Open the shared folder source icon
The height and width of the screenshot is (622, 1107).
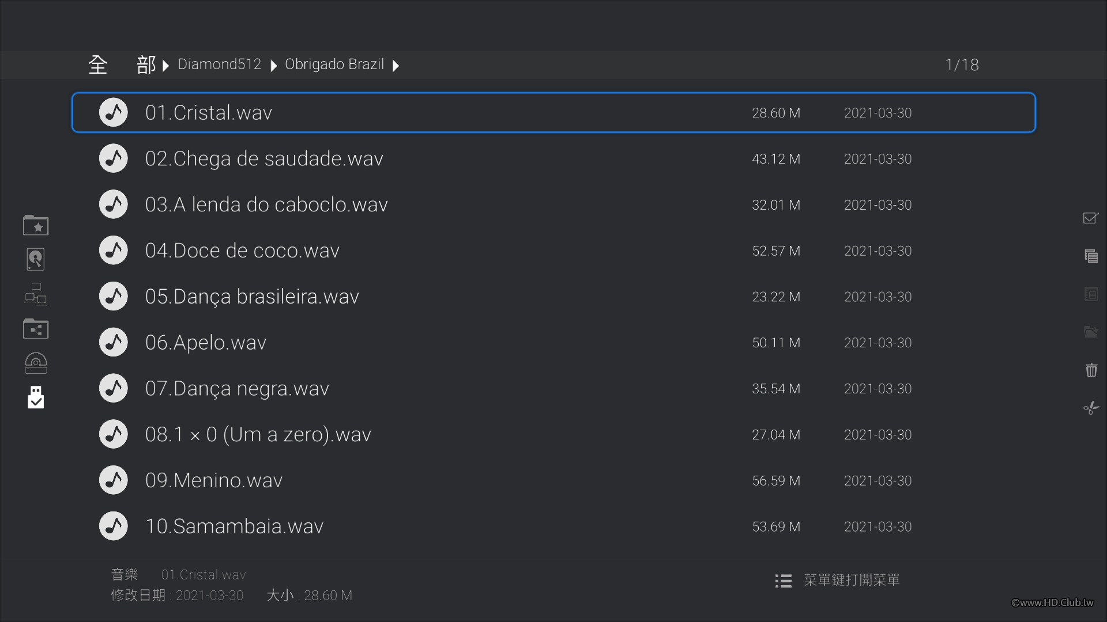36,329
